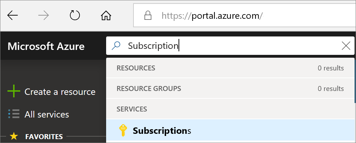This screenshot has width=356, height=143.
Task: Click the SERVICES section header
Action: (x=131, y=109)
